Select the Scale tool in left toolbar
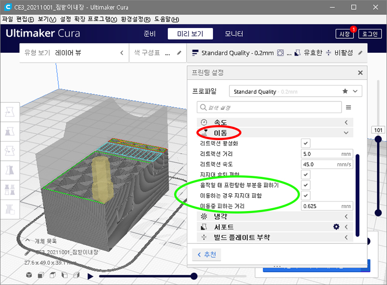 (10, 131)
